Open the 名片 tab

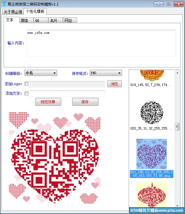point(56,20)
